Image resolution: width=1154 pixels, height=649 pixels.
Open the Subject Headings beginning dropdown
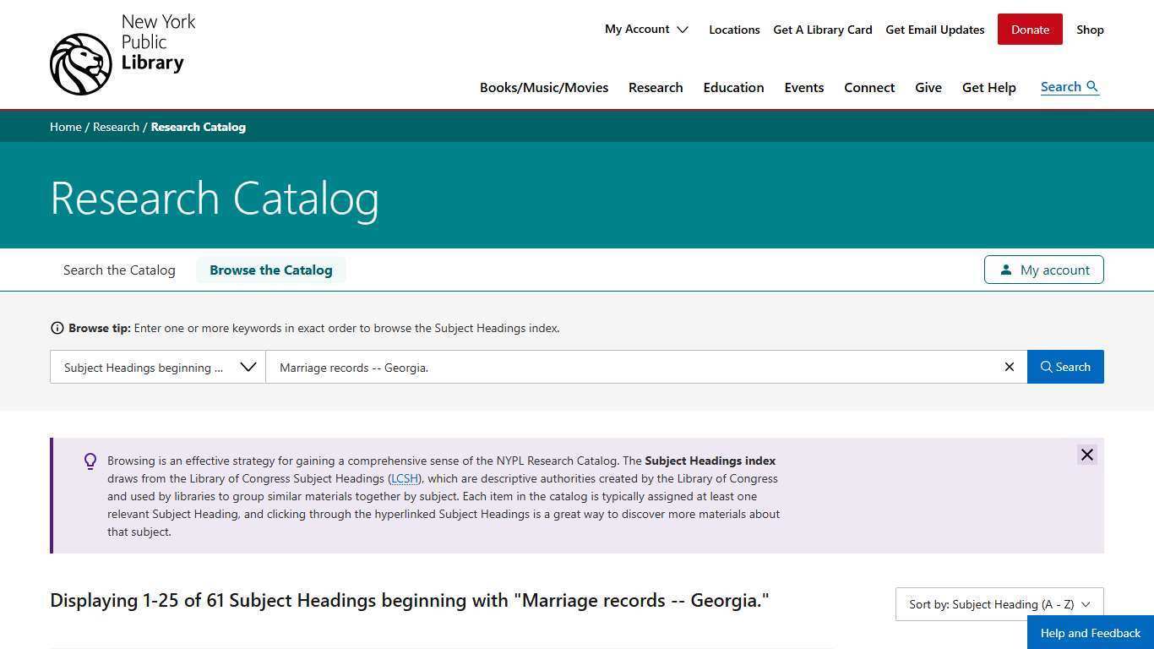point(158,367)
